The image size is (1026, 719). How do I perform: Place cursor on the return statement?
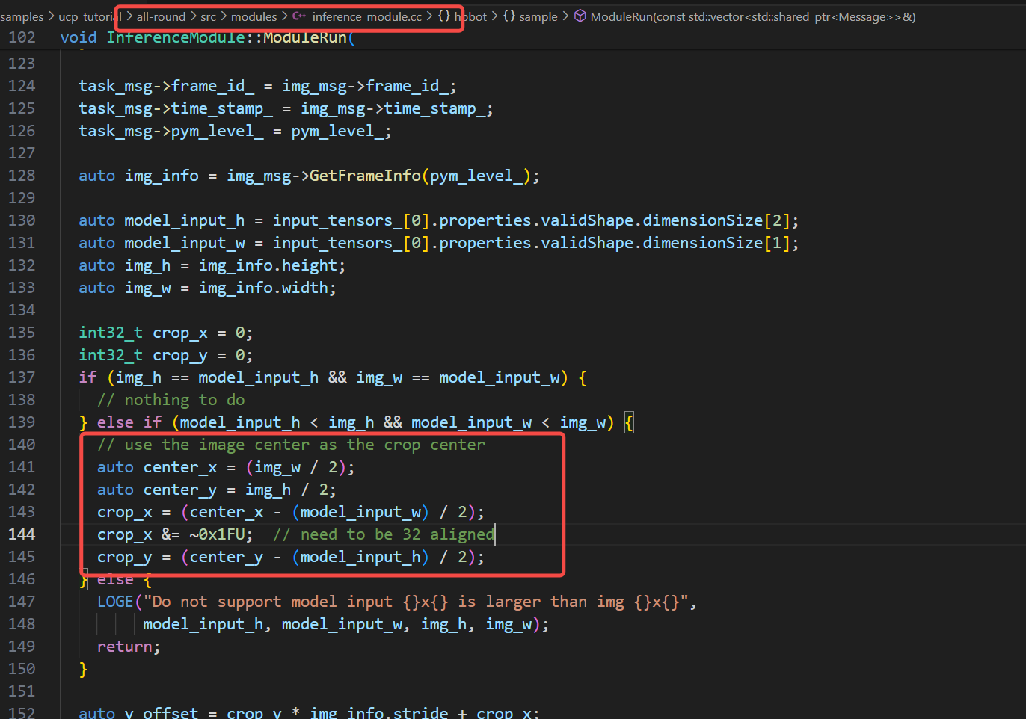coord(128,647)
